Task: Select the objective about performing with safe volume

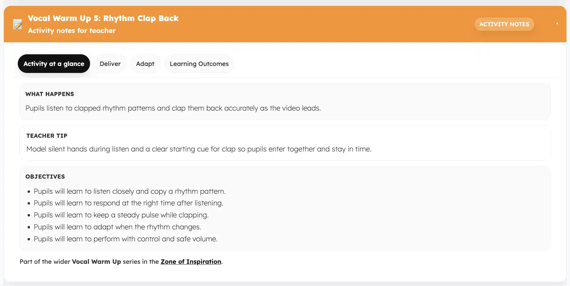Action: [126, 239]
